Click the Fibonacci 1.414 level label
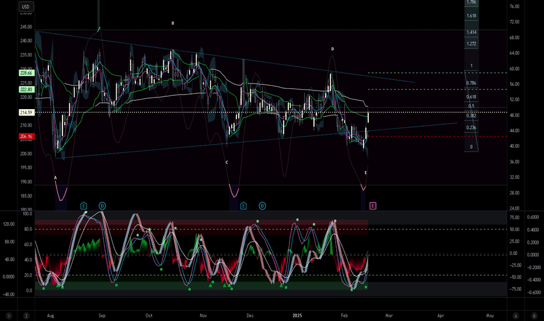Viewport: 544px width, 321px height. pyautogui.click(x=471, y=32)
